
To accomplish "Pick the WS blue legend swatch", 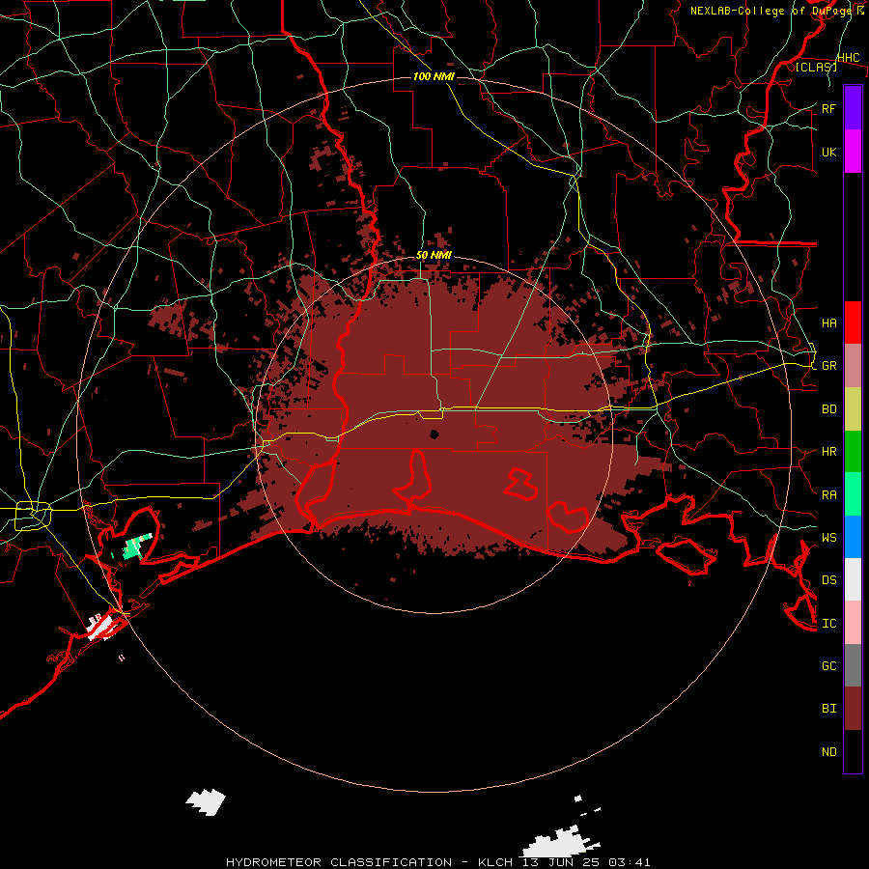I will pos(853,537).
